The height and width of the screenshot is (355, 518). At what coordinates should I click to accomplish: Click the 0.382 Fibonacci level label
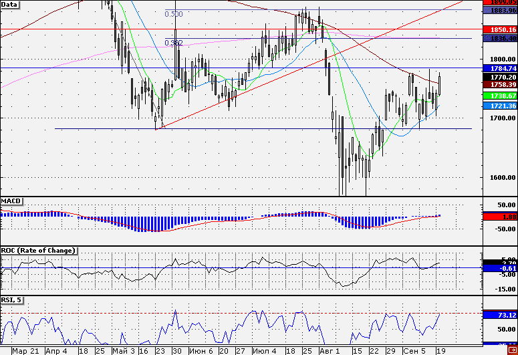pyautogui.click(x=173, y=42)
